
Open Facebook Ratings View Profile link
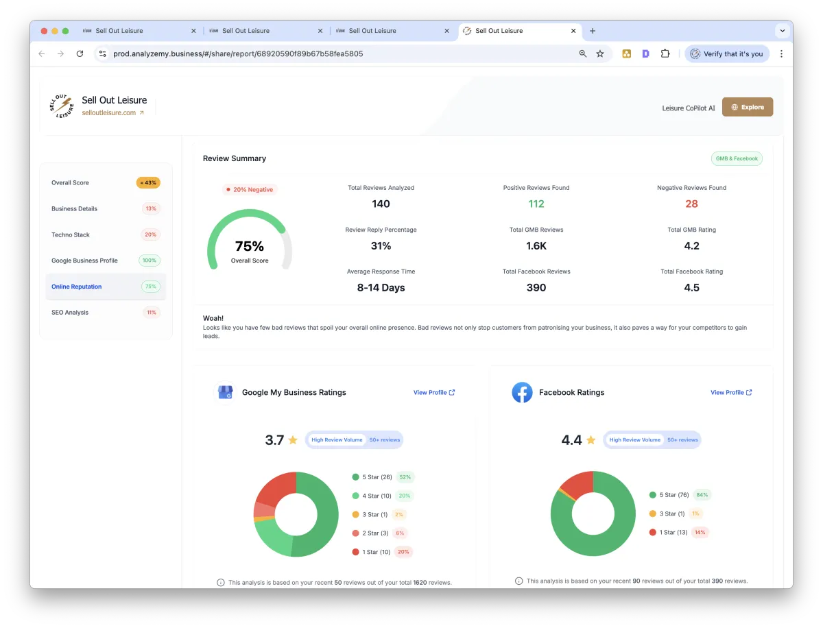pyautogui.click(x=731, y=393)
